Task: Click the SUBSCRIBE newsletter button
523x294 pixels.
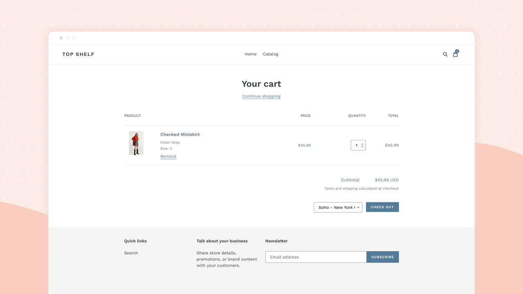Action: 383,257
